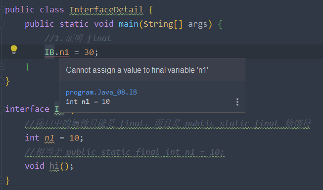Click the main method name
323x190 pixels.
(x=128, y=24)
